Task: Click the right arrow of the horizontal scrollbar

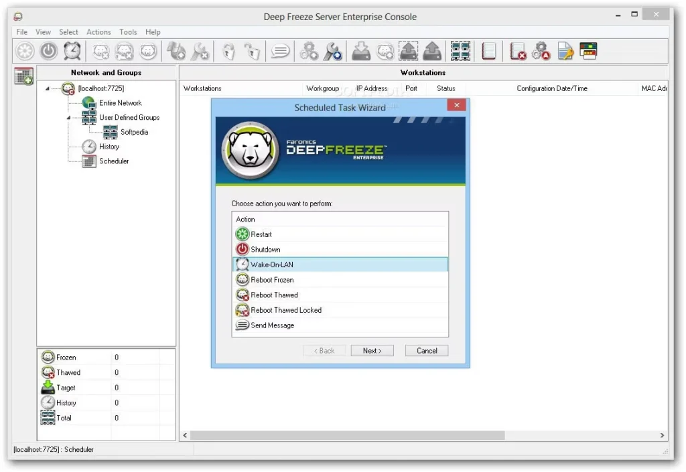Action: pyautogui.click(x=663, y=436)
